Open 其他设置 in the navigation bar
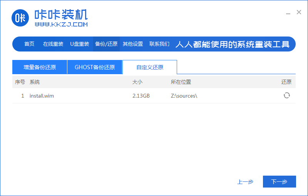 [133, 44]
